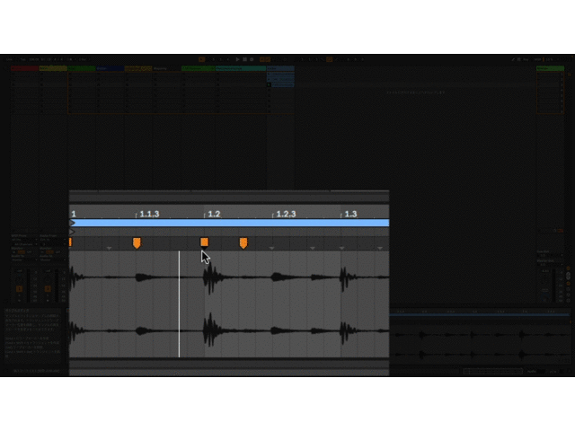The height and width of the screenshot is (431, 575).
Task: Click the gray transient marker below 1.3
Action: pyautogui.click(x=341, y=248)
